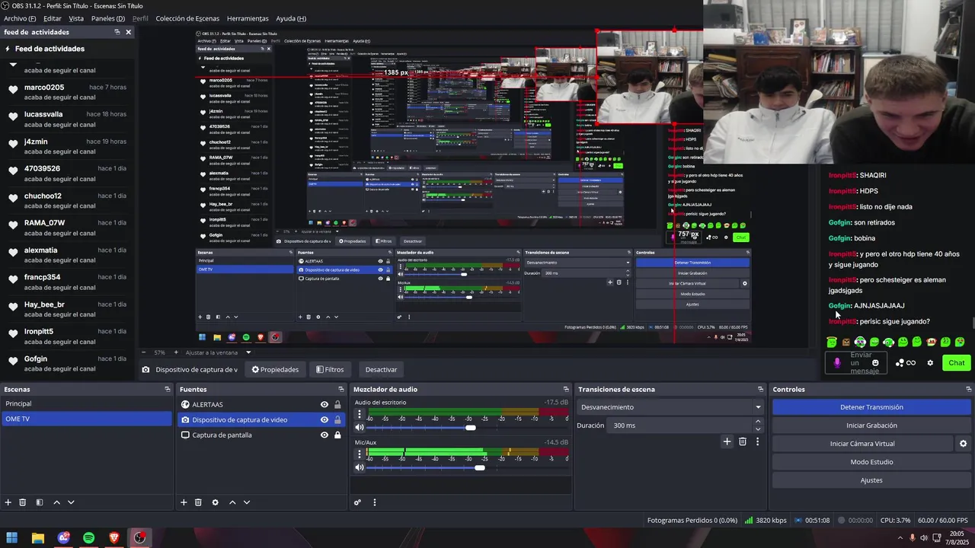Pop out the Controles dock

[x=967, y=389]
